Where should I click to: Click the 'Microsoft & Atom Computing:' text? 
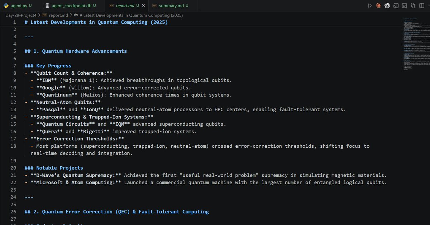point(76,182)
